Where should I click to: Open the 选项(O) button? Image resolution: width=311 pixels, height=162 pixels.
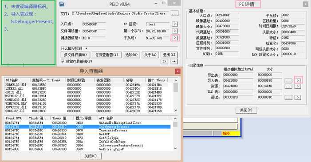click(131, 55)
